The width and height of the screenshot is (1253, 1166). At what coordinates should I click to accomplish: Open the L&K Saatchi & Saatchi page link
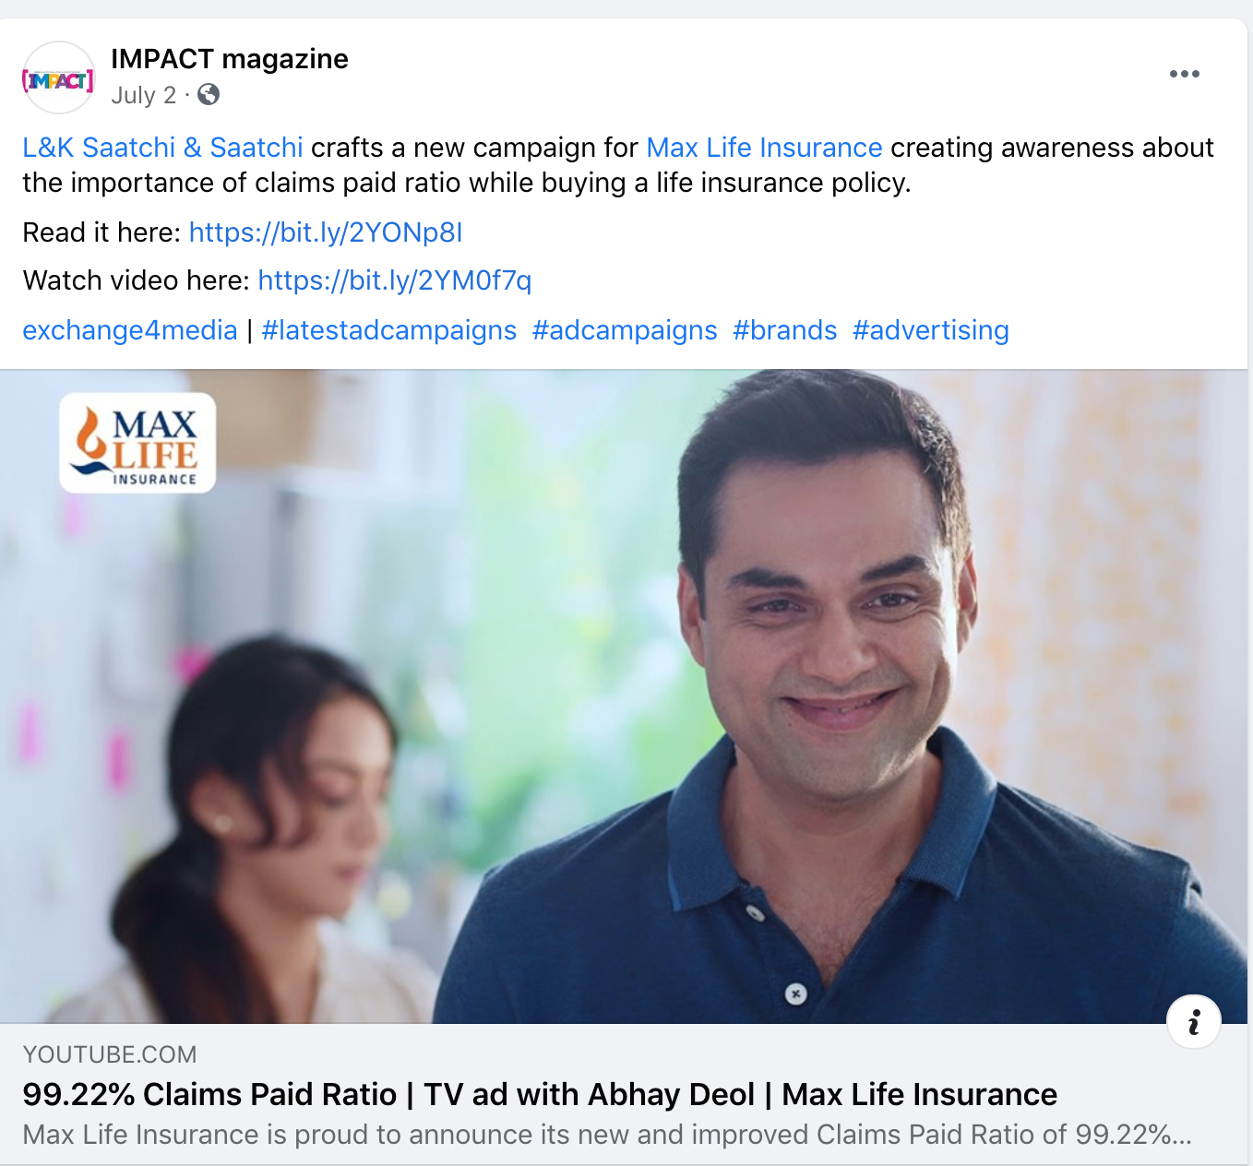coord(162,148)
